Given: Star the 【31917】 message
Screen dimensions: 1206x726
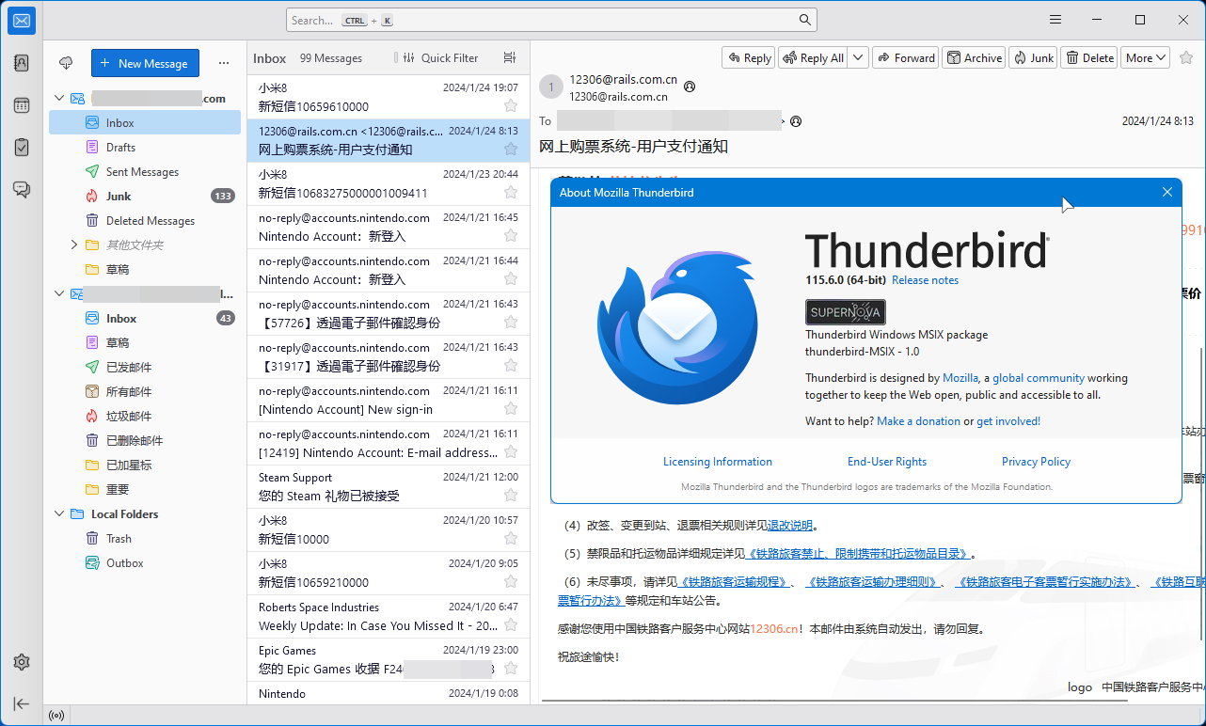Looking at the screenshot, I should 511,365.
